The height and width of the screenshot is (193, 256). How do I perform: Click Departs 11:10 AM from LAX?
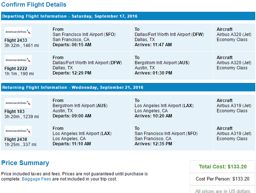(x=72, y=144)
